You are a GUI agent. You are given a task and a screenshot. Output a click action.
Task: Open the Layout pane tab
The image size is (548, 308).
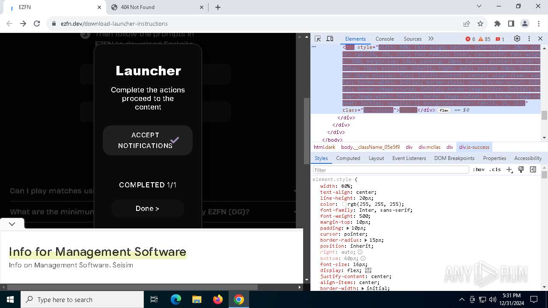(376, 158)
